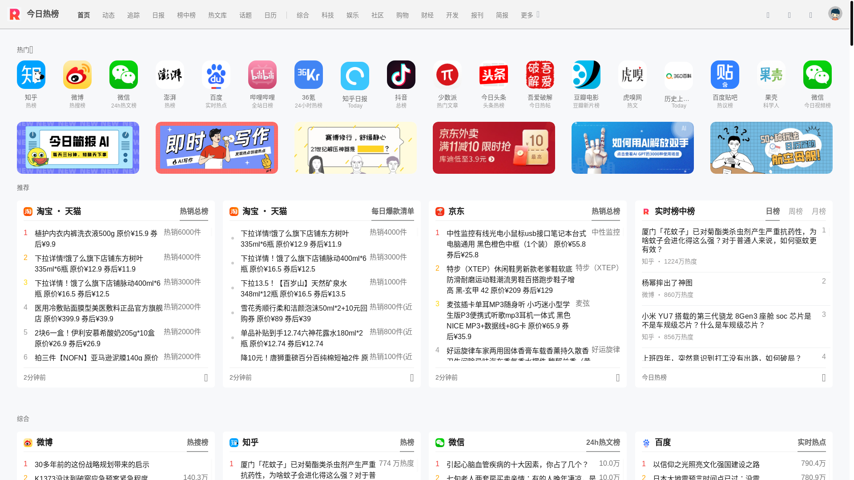Open the 吾爱破解 今日热帖 icon
854x480 pixels.
tap(540, 75)
